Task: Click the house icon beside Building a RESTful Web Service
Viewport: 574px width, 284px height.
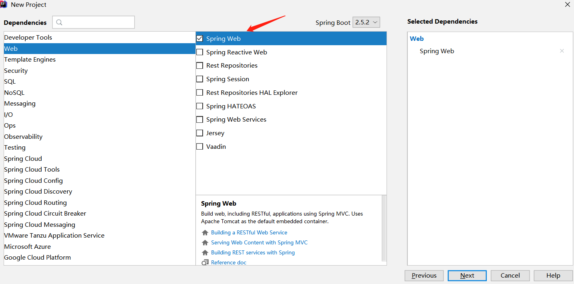Action: point(205,233)
